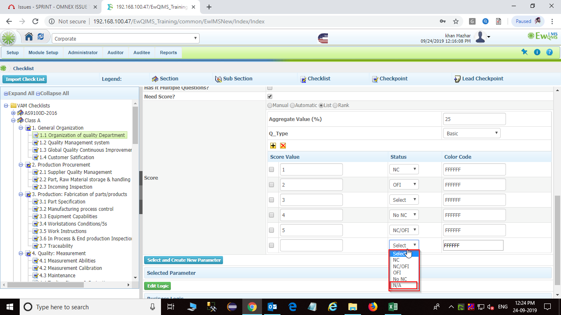Open the Administrator menu

tap(83, 52)
